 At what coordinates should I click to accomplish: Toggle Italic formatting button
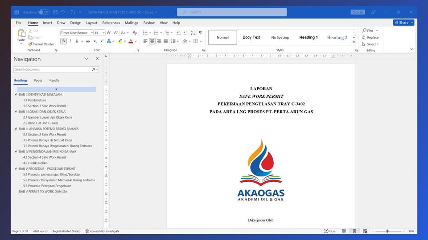click(70, 41)
